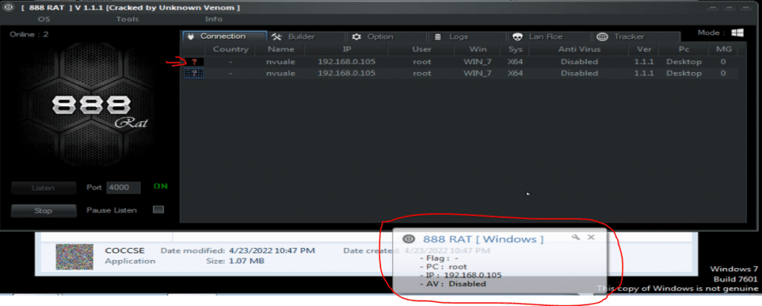This screenshot has height=306, width=762.
Task: Close the 888 RAT notification popup
Action: tap(591, 237)
